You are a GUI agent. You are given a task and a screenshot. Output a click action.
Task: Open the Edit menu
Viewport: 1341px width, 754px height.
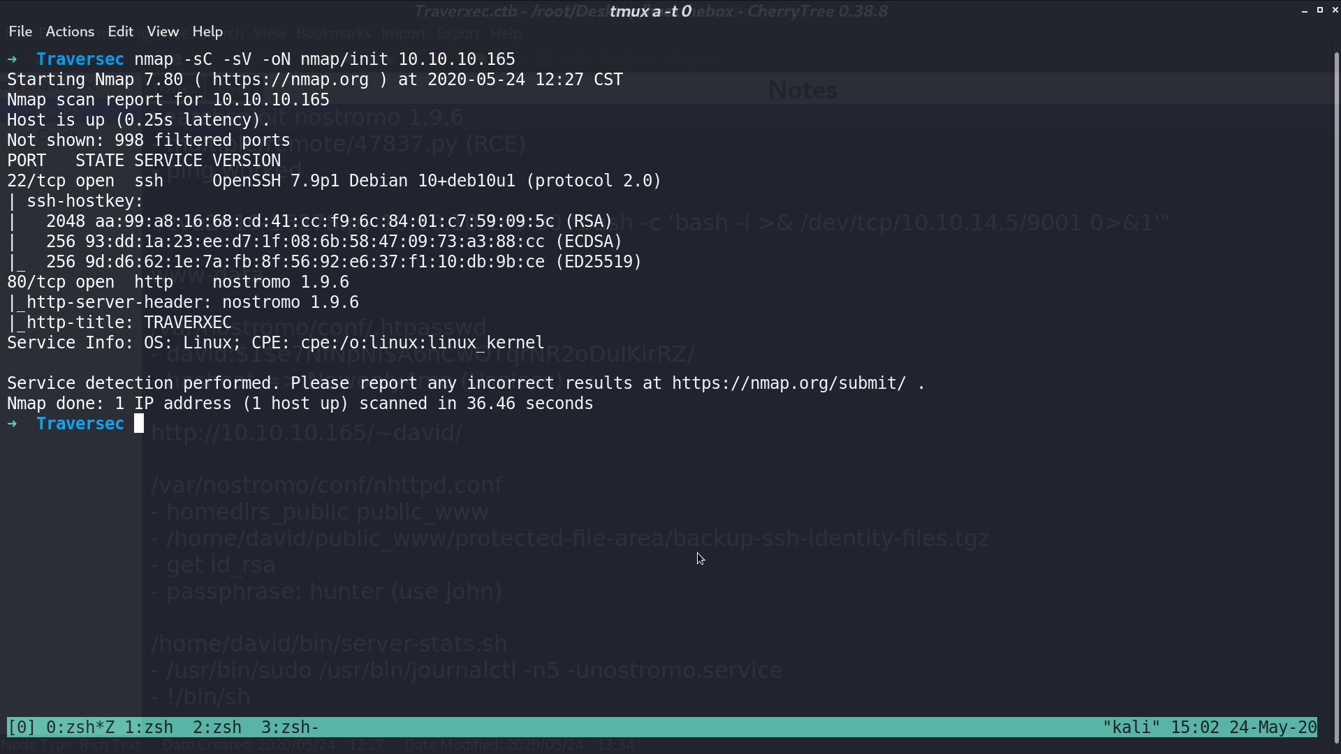(x=120, y=31)
